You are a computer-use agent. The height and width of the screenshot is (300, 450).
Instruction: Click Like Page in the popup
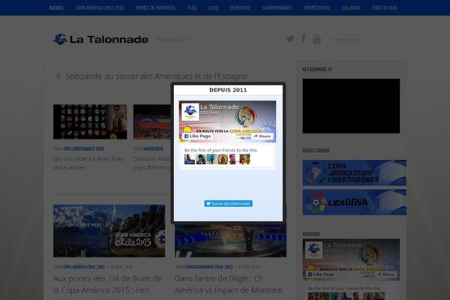(x=198, y=136)
